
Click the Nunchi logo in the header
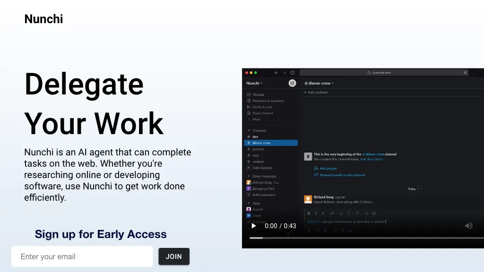pos(43,19)
